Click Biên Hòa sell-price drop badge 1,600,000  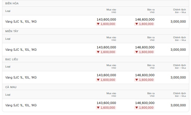[144, 24]
